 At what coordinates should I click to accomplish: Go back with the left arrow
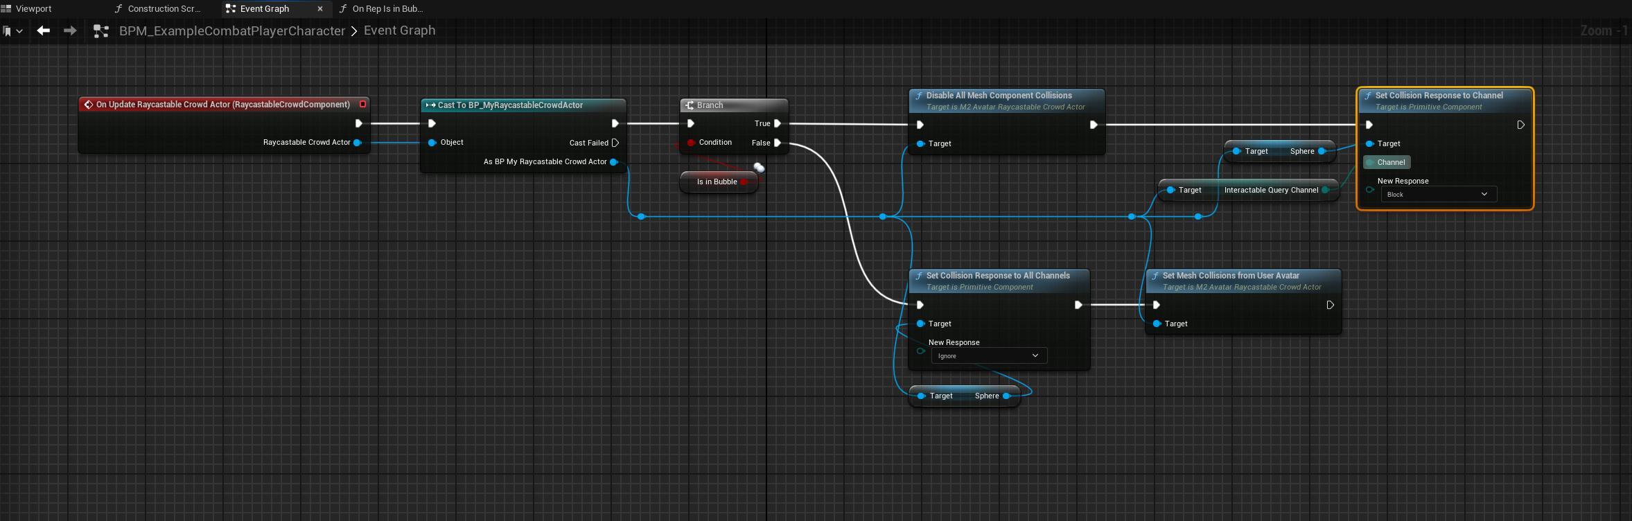pos(44,30)
